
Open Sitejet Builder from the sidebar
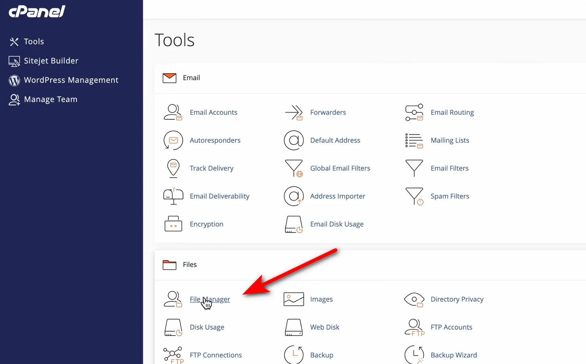(51, 61)
